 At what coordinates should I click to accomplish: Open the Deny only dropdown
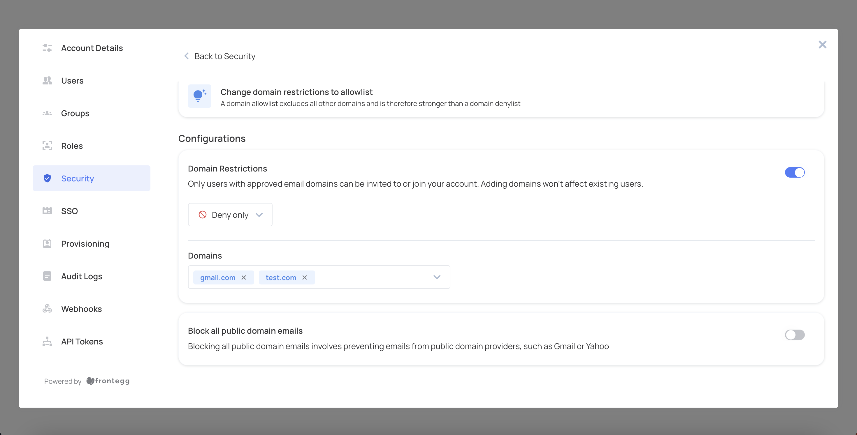[230, 215]
